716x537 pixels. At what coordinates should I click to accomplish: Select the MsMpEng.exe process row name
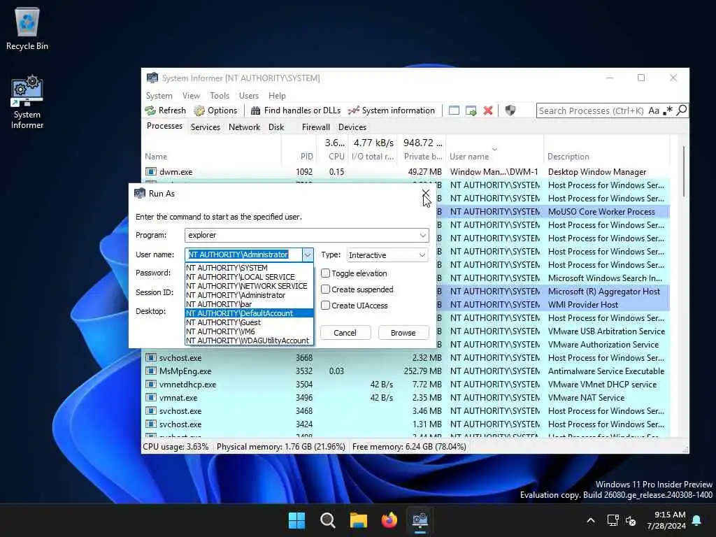tap(185, 371)
